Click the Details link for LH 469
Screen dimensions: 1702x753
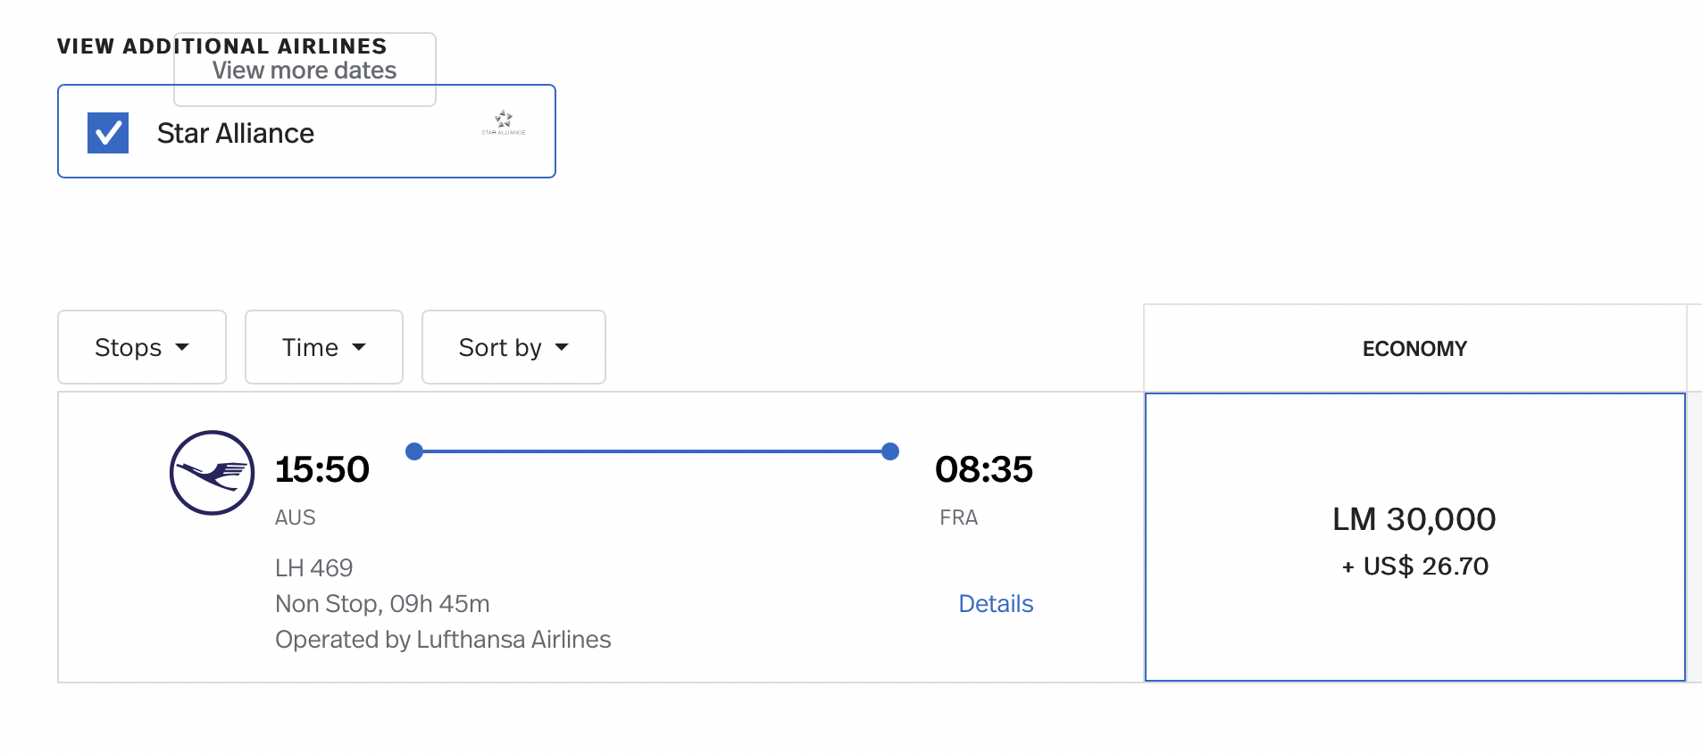click(x=996, y=604)
